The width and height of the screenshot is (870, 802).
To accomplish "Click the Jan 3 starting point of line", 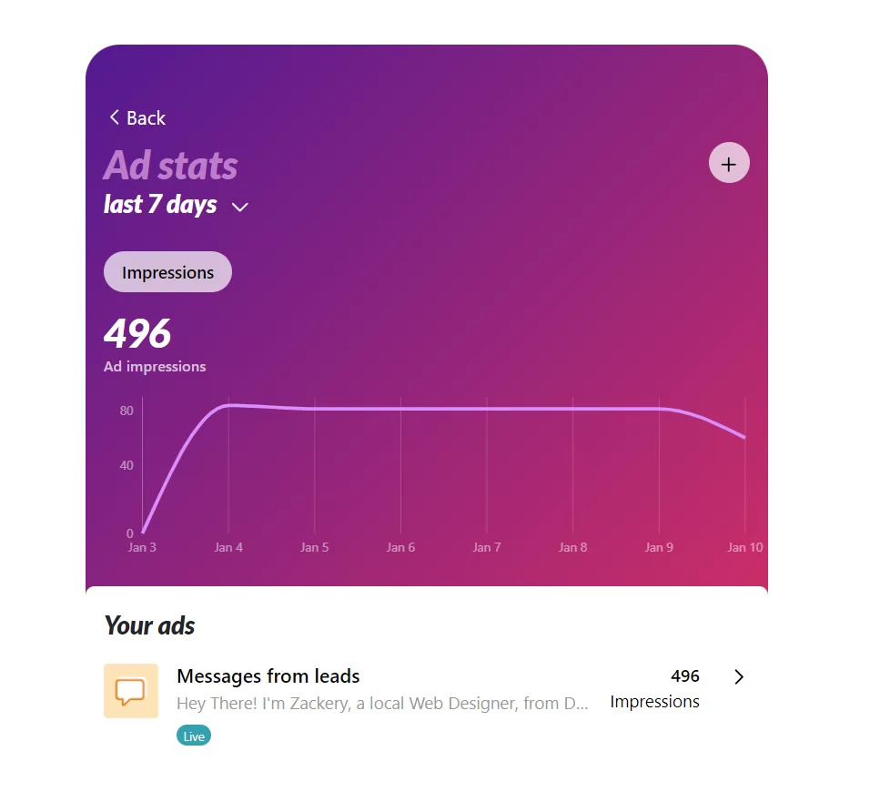I will (x=143, y=533).
